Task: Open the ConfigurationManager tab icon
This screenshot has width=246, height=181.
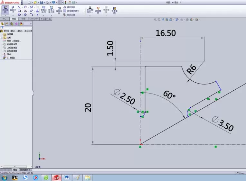Action: coord(12,24)
